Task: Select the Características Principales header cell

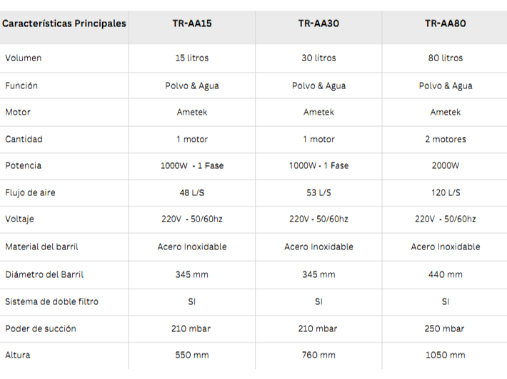Action: [x=64, y=24]
